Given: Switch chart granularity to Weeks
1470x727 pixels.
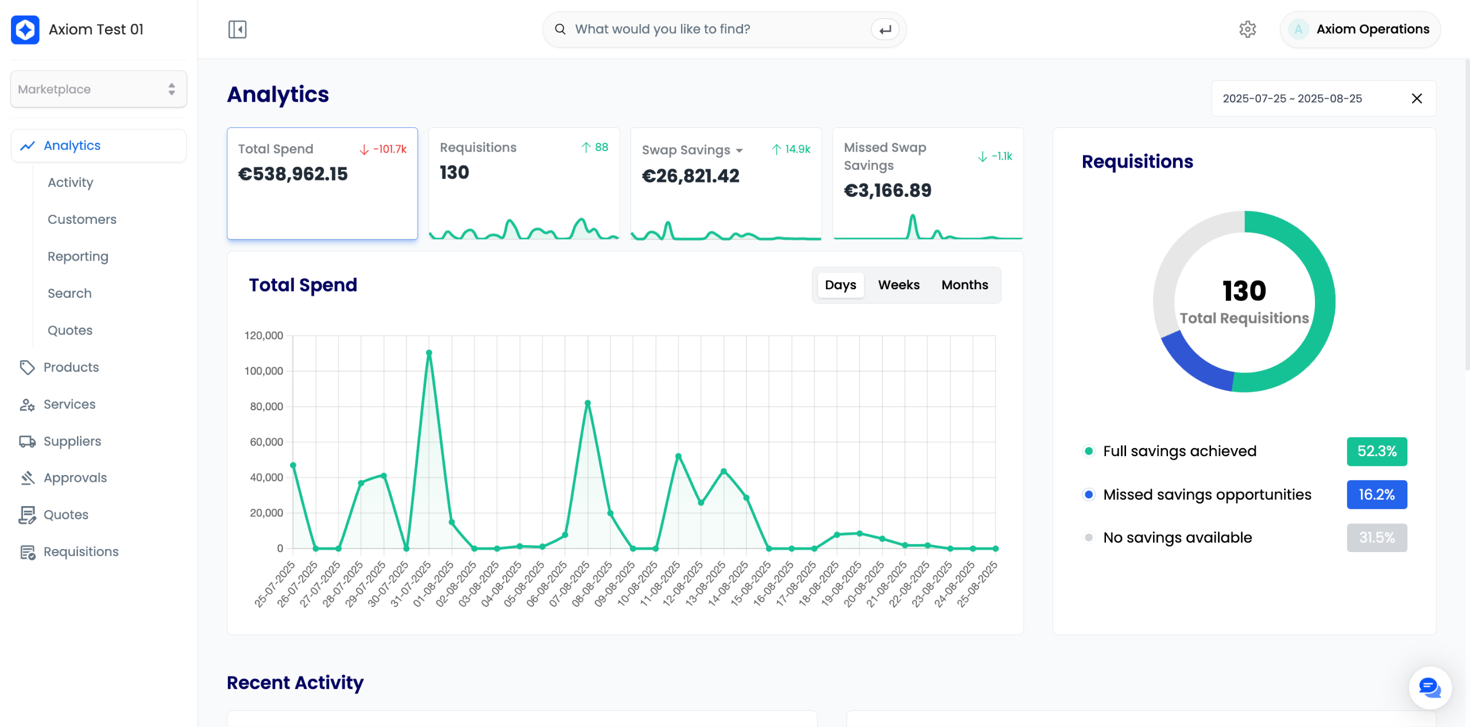Looking at the screenshot, I should tap(898, 285).
